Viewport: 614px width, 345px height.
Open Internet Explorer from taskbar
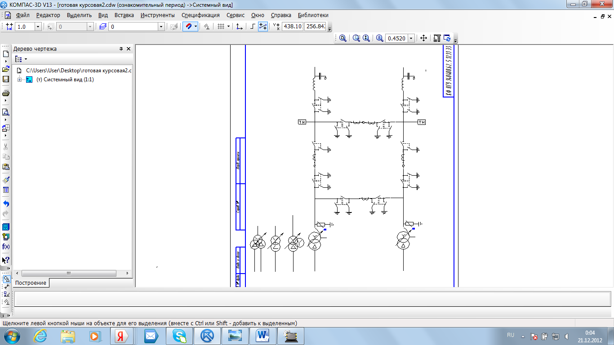40,336
